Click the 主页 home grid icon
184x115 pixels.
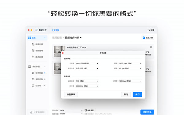point(29,38)
